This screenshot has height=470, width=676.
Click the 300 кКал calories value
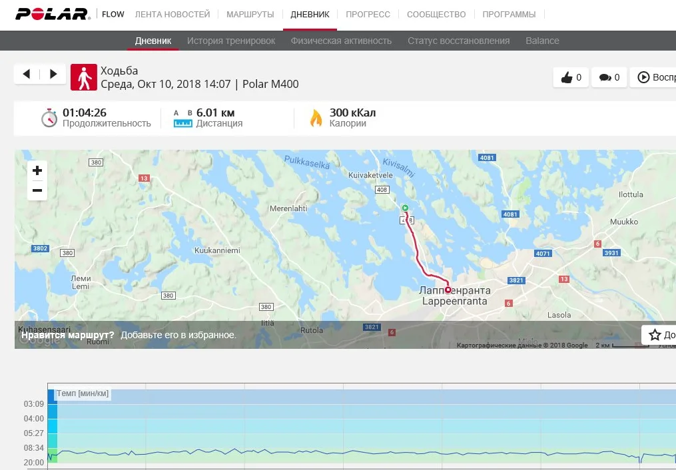353,113
